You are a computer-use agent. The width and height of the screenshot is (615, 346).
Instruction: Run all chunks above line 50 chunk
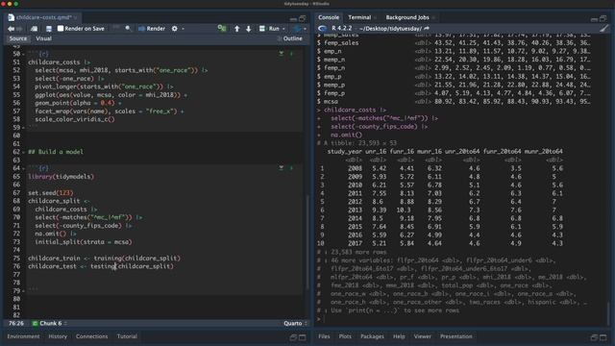pos(282,54)
